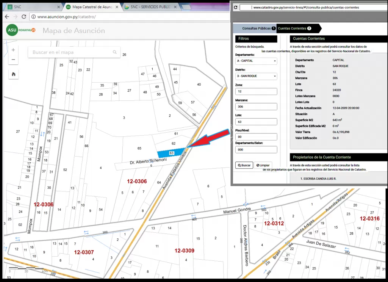388x282 pixels.
Task: Click the 12-0309 block label
Action: (185, 251)
